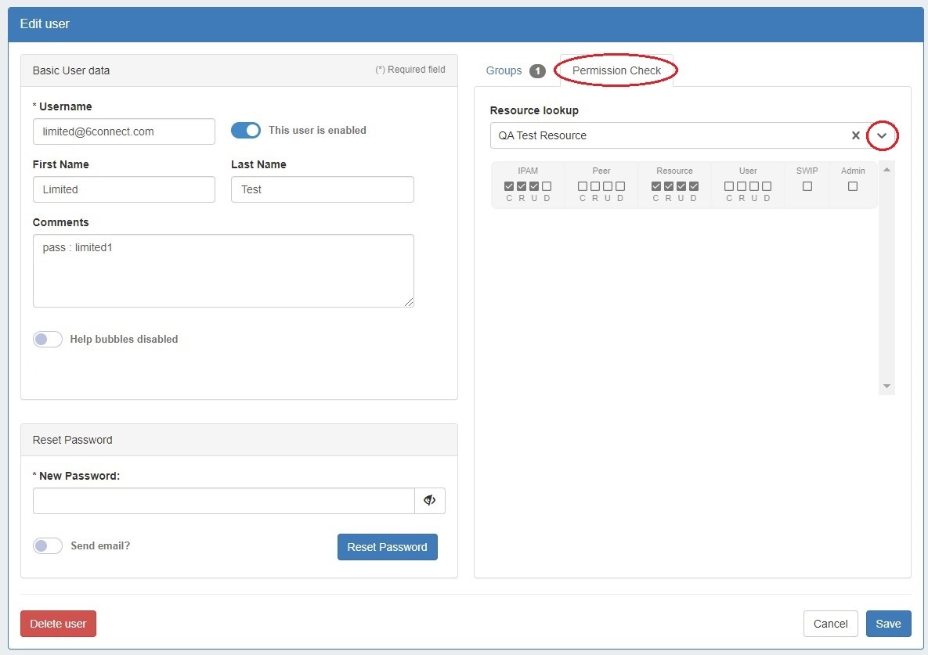928x655 pixels.
Task: Click the Groups count badge
Action: coord(537,71)
